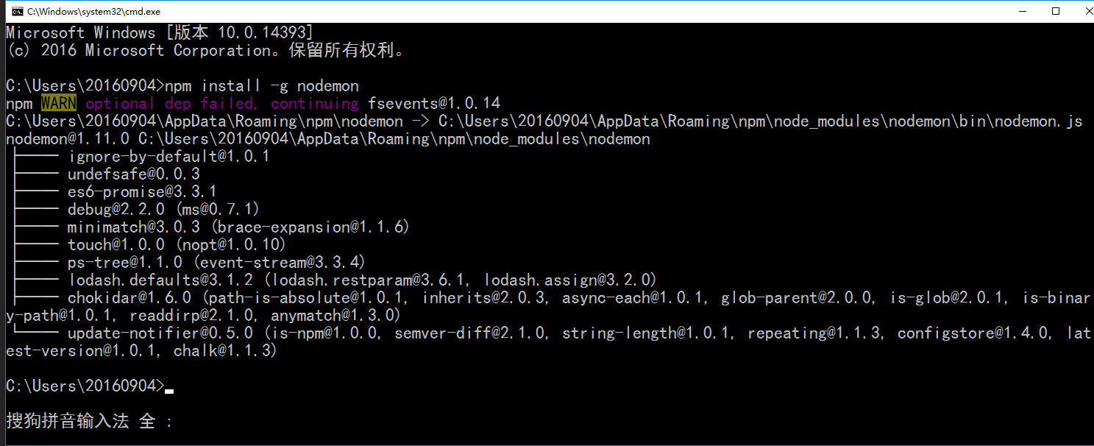
Task: Click the ignore-by-default@1.0.1 tree entry
Action: (168, 157)
